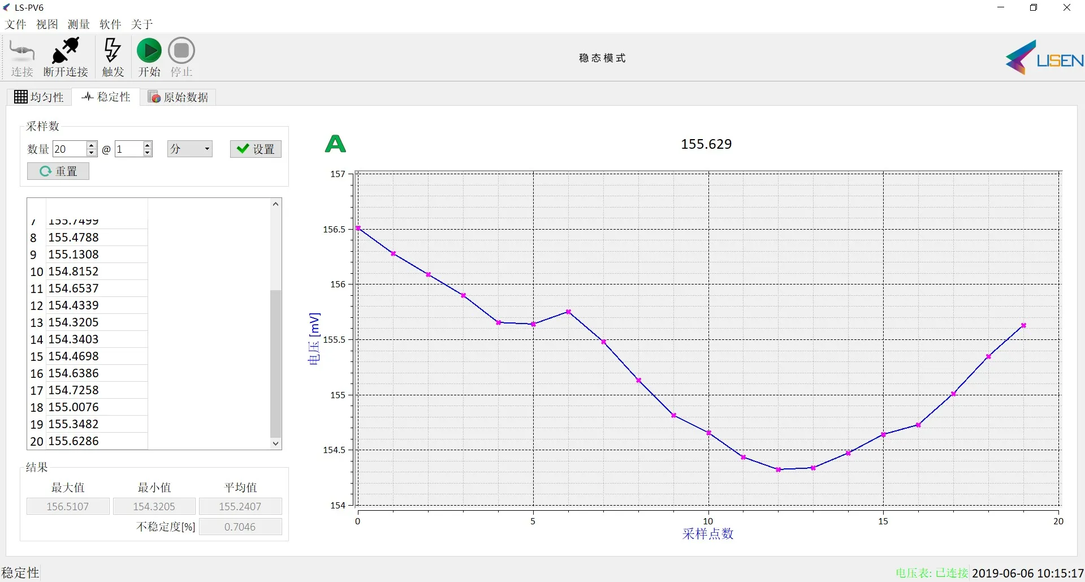Viewport: 1085px width, 582px height.
Task: Open the 关于 (About) menu
Action: click(x=142, y=24)
